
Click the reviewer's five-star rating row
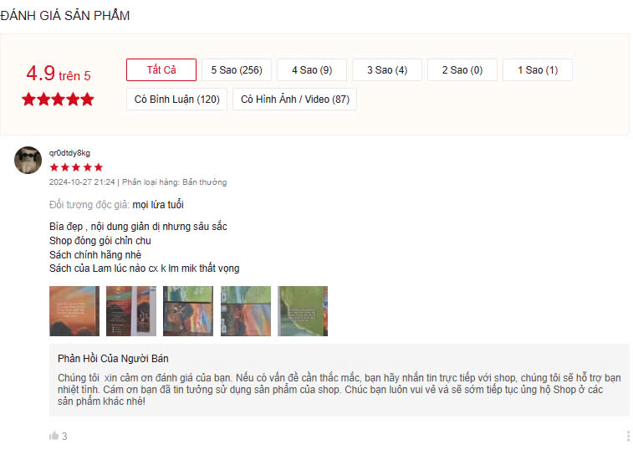click(x=76, y=167)
